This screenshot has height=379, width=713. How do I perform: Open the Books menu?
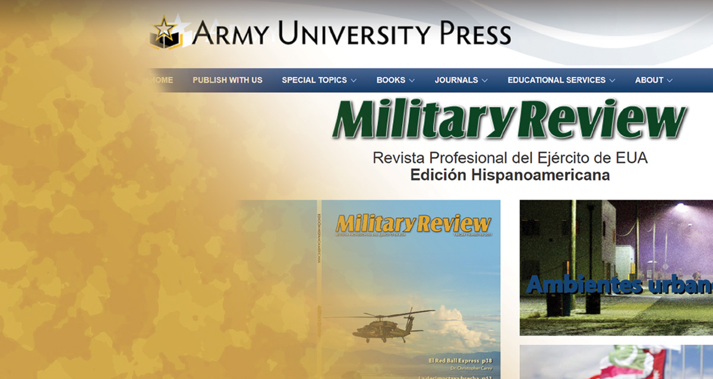pyautogui.click(x=391, y=80)
